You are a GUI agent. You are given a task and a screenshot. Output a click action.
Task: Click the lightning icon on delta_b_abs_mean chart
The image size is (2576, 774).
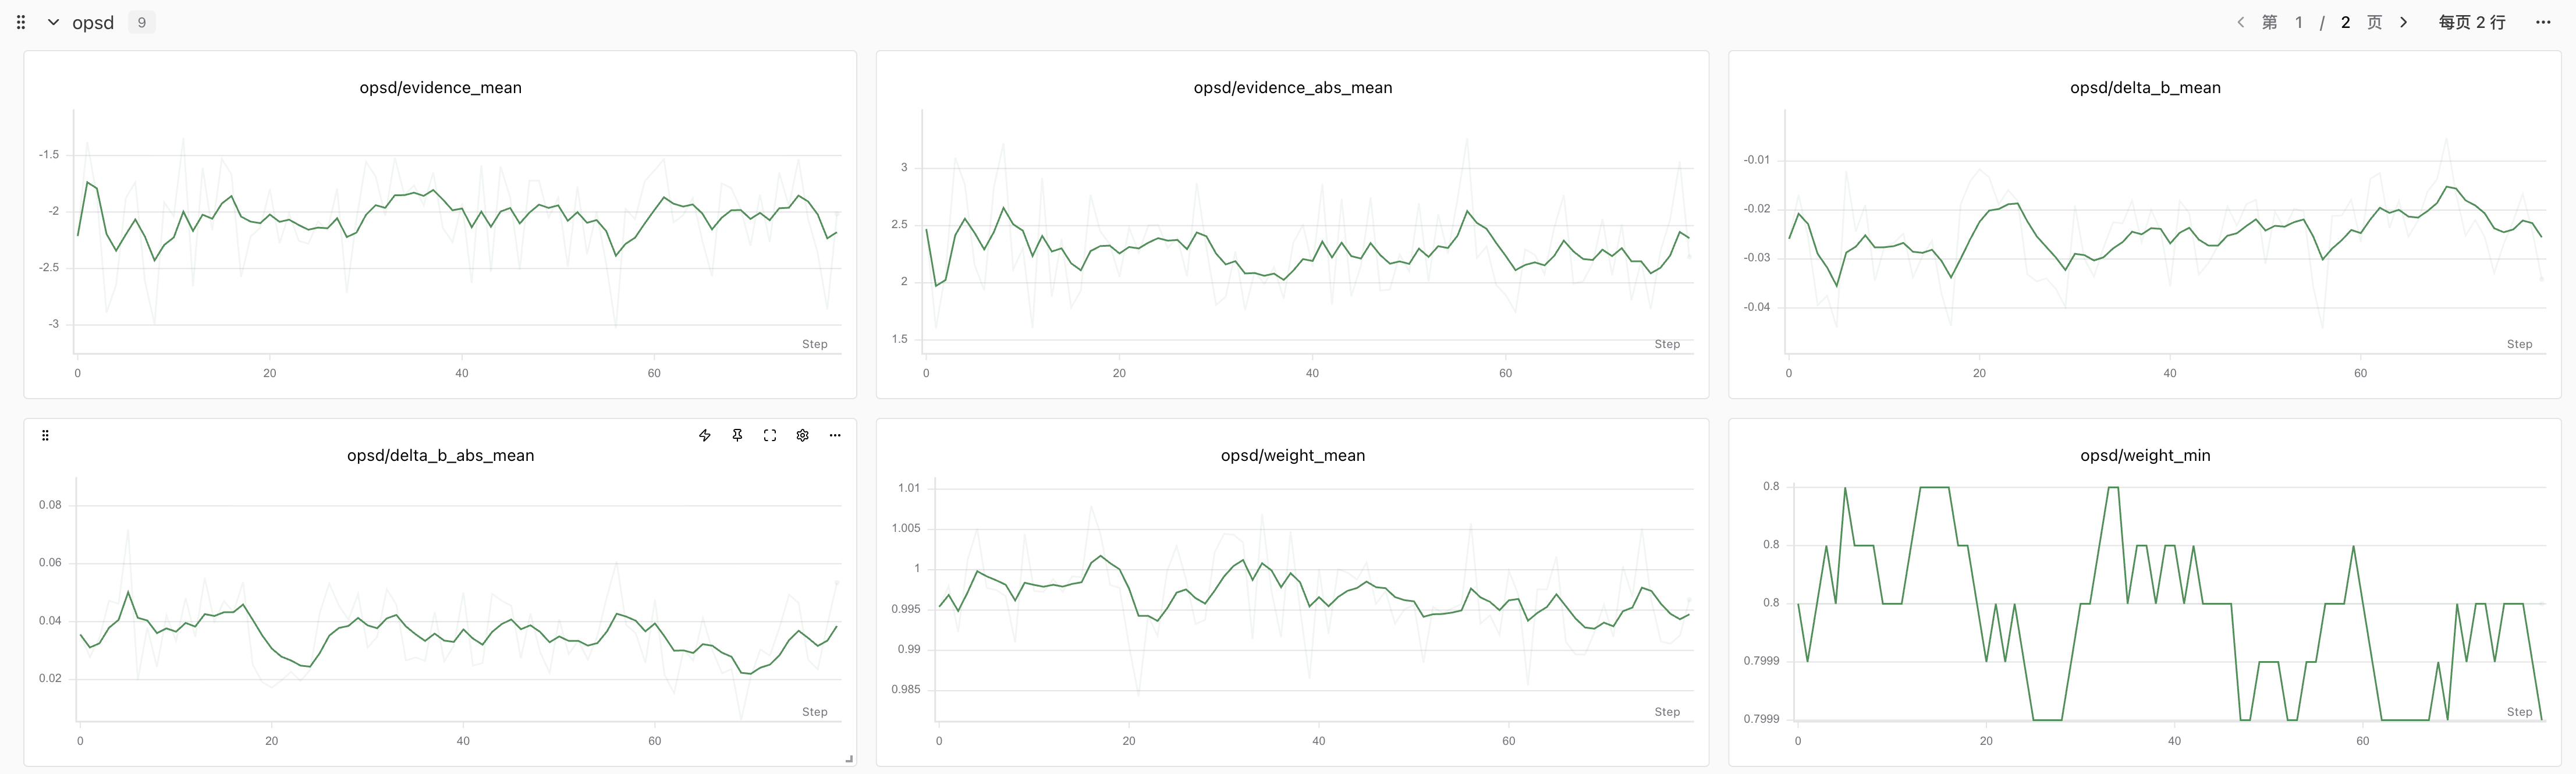tap(705, 435)
